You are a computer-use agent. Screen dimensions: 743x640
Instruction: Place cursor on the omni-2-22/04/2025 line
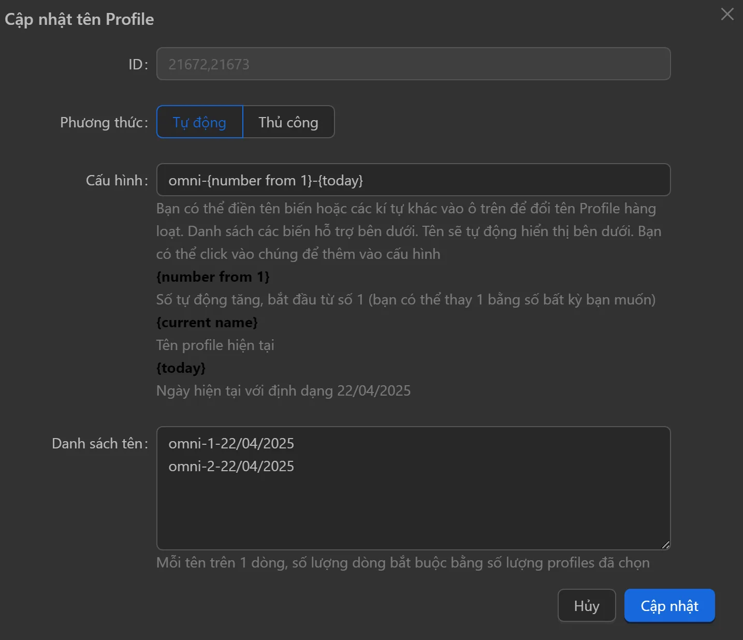[231, 467]
